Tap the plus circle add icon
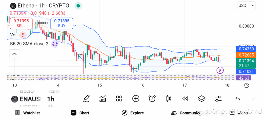The width and height of the screenshot is (264, 119). (x=136, y=99)
